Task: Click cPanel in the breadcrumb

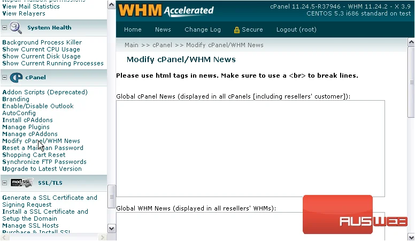Action: click(162, 45)
